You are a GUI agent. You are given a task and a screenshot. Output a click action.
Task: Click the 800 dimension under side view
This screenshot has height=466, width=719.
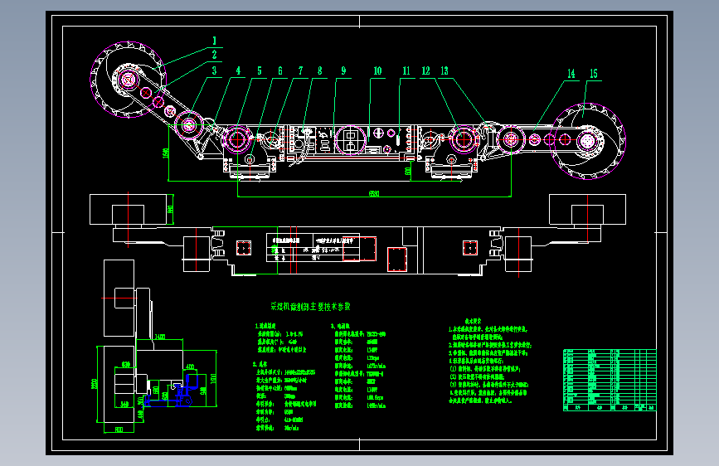pos(119,430)
